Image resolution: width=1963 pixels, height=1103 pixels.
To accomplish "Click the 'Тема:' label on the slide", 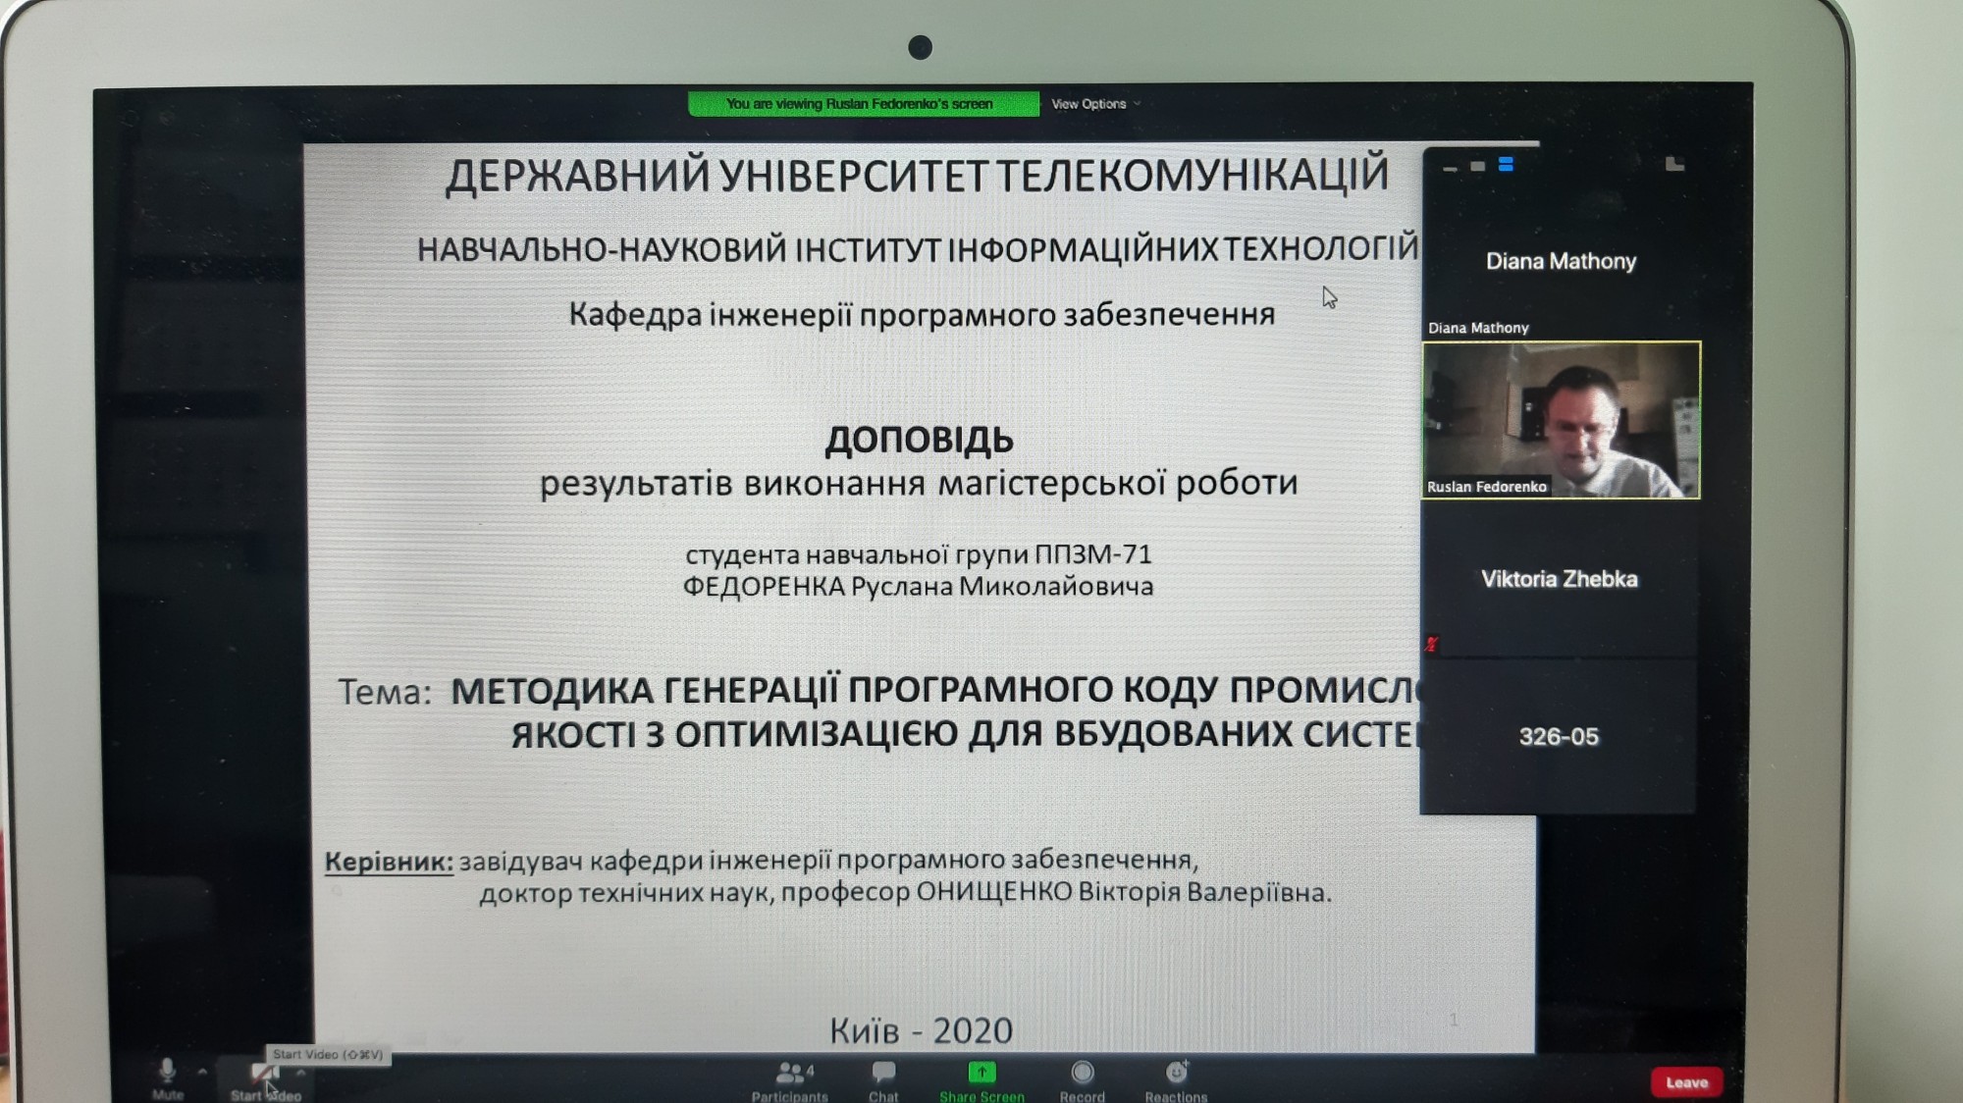I will point(385,693).
